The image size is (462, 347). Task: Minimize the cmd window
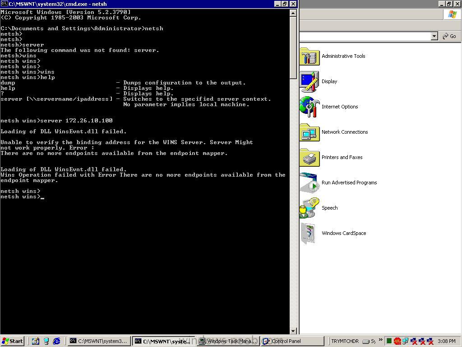click(277, 4)
